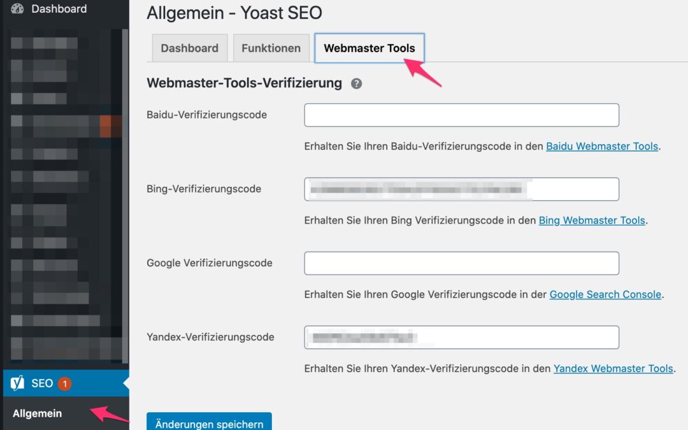Viewport: 688px width, 430px height.
Task: Click the Yoast SEO logo icon
Action: [18, 383]
